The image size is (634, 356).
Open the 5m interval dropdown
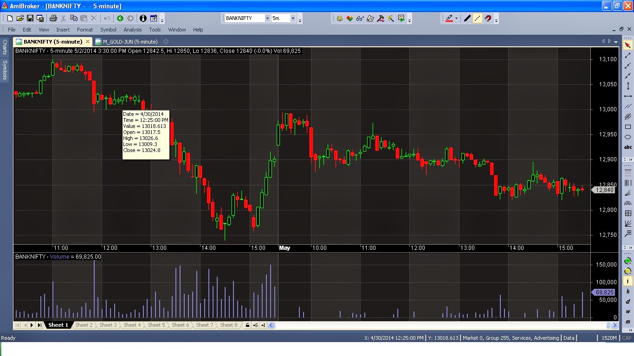pyautogui.click(x=293, y=18)
